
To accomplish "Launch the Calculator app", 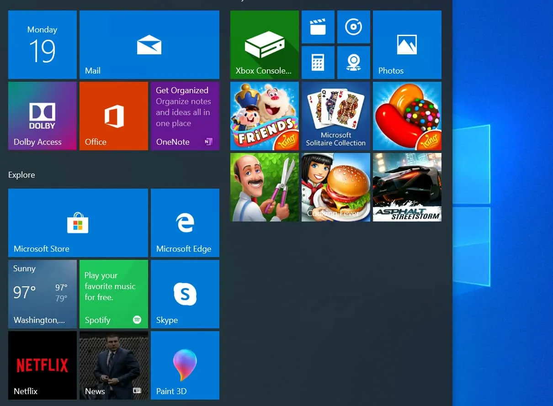I will pyautogui.click(x=318, y=63).
